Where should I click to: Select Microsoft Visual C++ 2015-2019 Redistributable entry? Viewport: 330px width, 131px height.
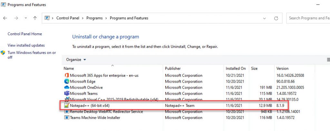point(114,99)
